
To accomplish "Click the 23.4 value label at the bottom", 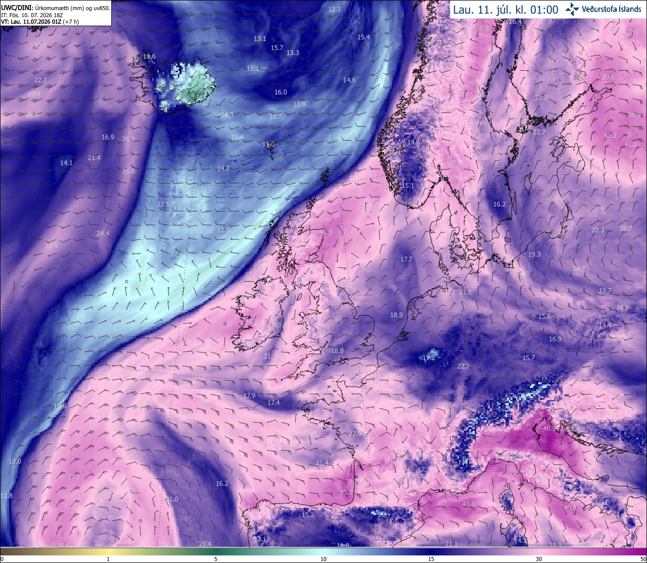I will (205, 544).
